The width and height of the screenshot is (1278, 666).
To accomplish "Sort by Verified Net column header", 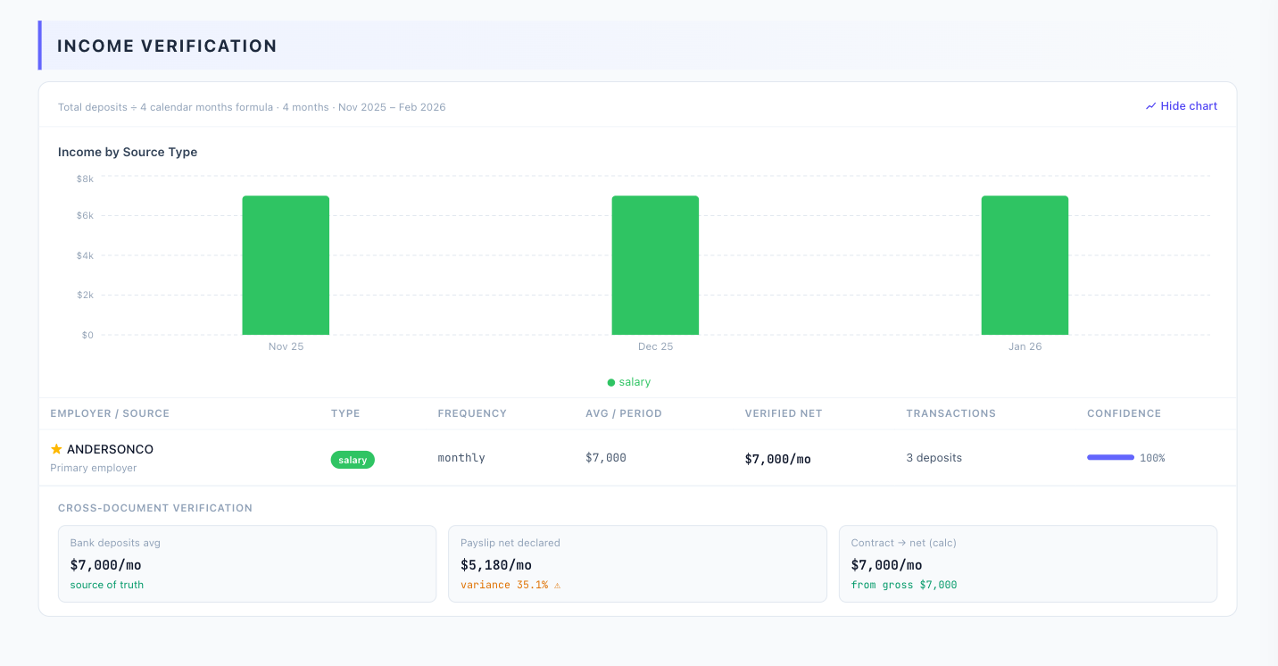I will click(x=784, y=413).
